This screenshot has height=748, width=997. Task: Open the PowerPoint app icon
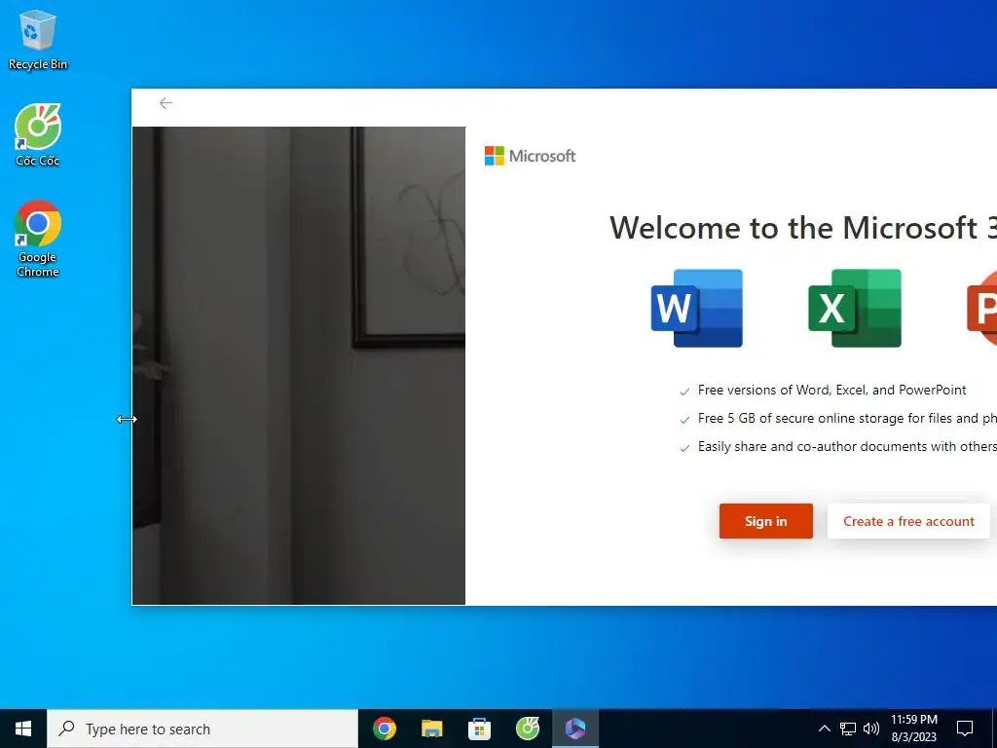point(981,309)
